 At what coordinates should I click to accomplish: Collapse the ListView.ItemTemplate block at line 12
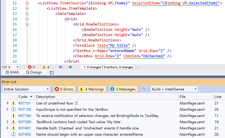coord(27,8)
